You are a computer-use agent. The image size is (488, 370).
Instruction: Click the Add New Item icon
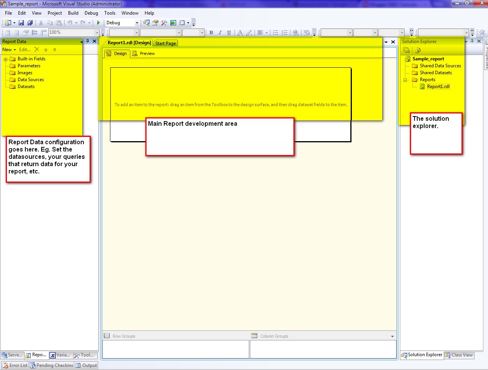tap(7, 23)
